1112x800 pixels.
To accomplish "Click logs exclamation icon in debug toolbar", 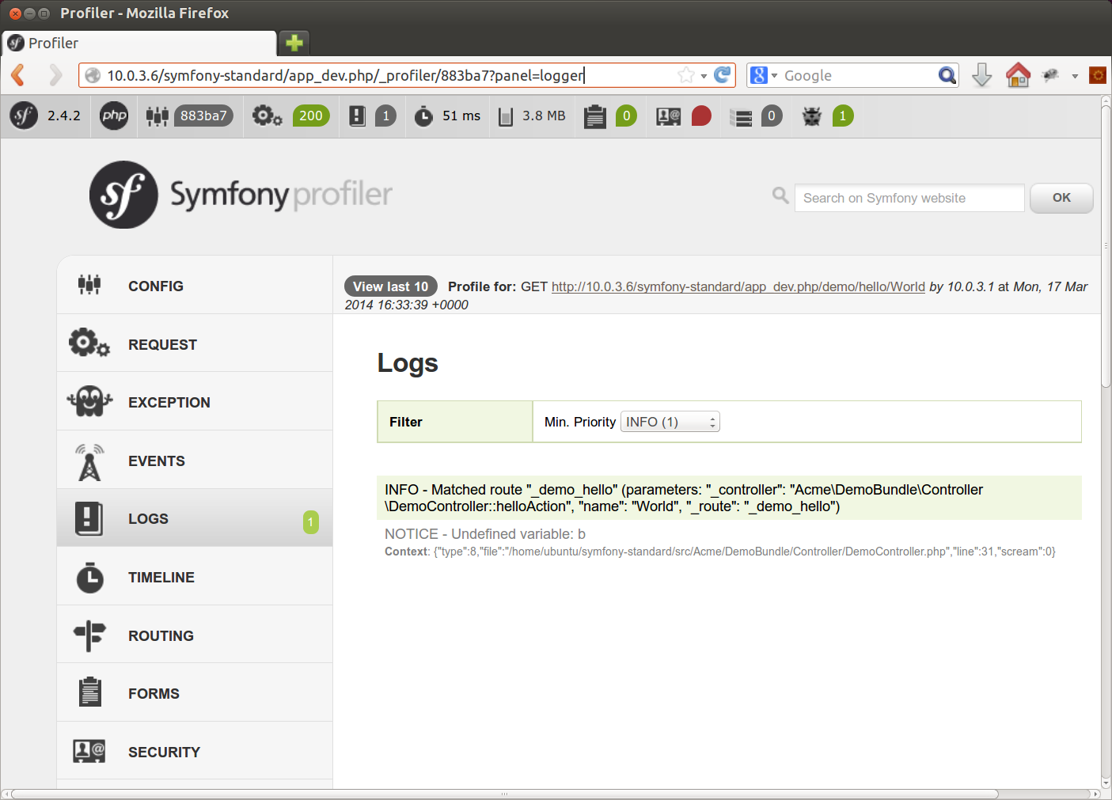I will [358, 116].
